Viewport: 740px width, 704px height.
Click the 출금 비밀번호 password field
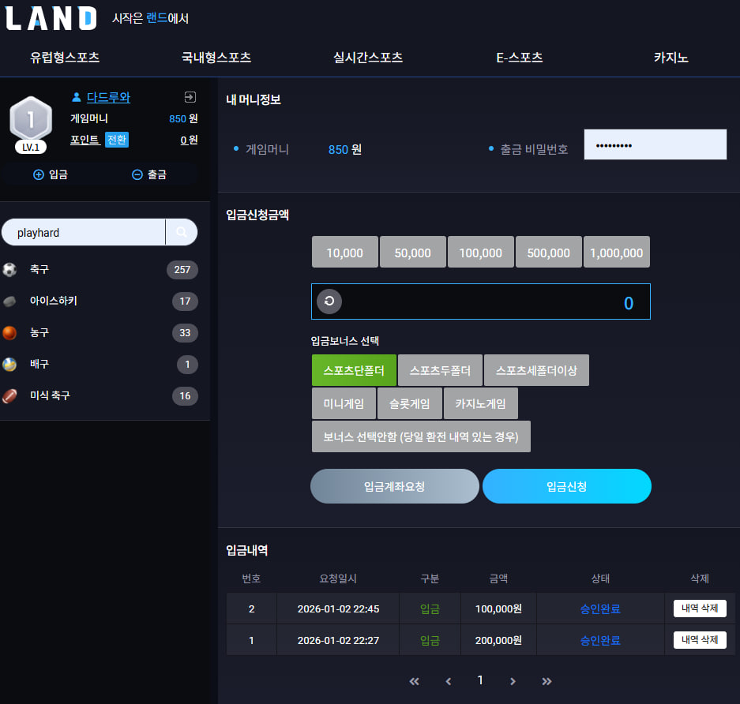[x=655, y=144]
